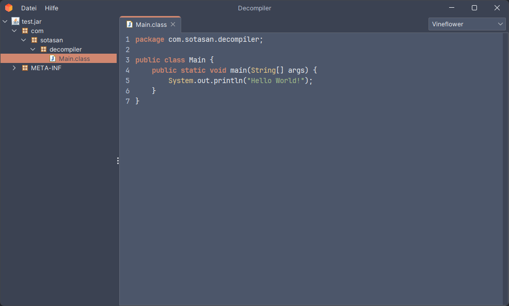Close the Main.class tab

pos(173,24)
